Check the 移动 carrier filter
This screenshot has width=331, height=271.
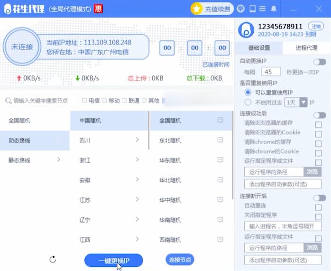[104, 100]
